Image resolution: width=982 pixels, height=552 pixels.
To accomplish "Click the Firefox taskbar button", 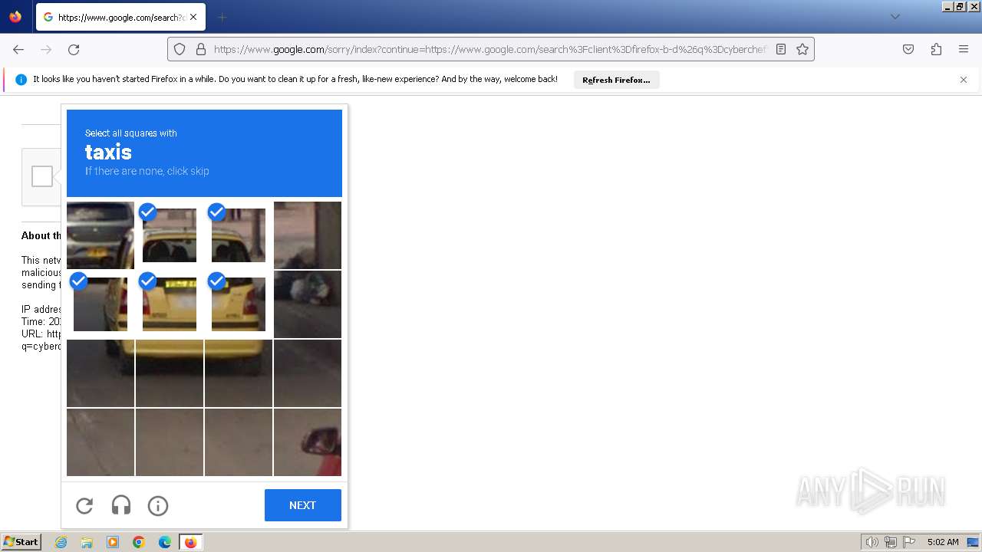I will click(x=190, y=542).
